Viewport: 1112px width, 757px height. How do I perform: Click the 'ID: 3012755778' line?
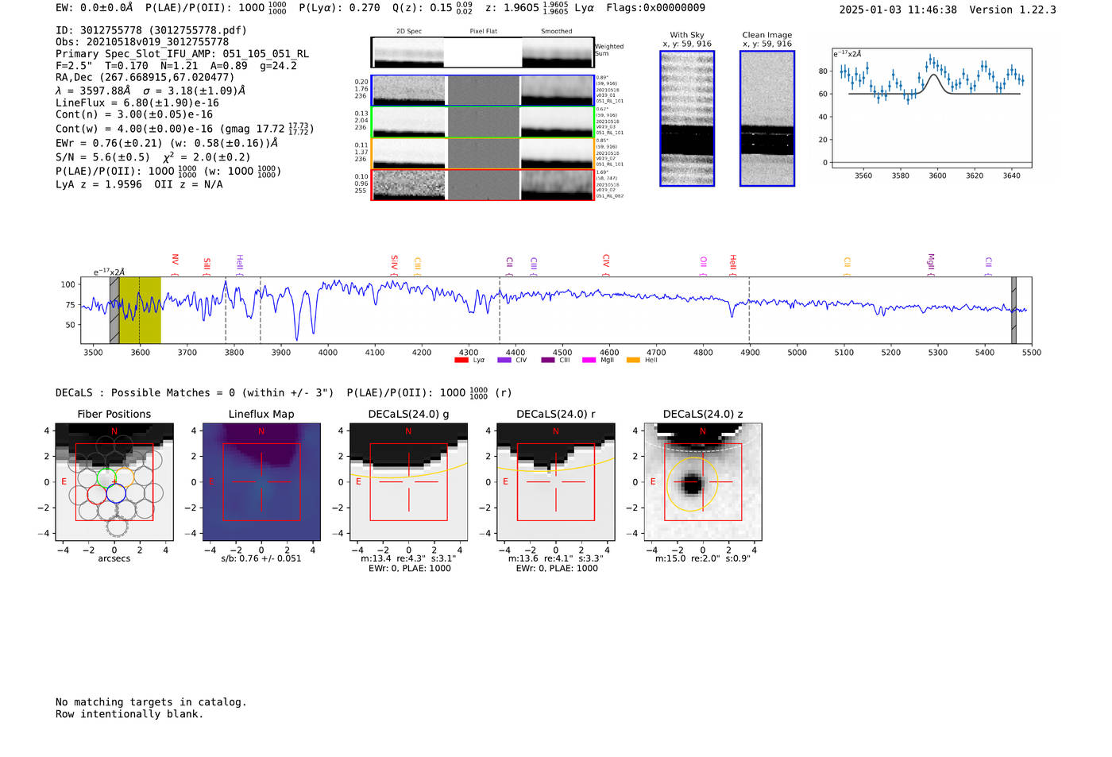[x=151, y=30]
